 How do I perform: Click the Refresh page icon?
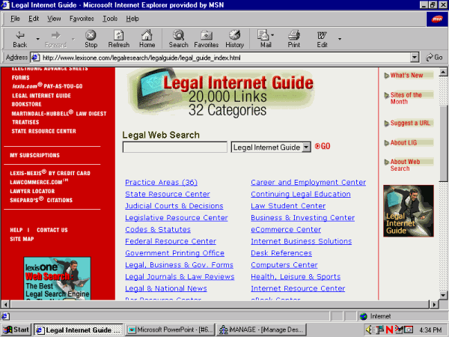point(118,37)
